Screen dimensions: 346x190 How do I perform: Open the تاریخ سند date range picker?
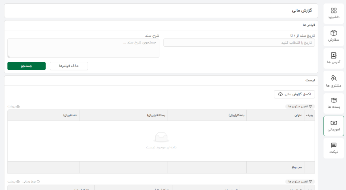pos(239,43)
